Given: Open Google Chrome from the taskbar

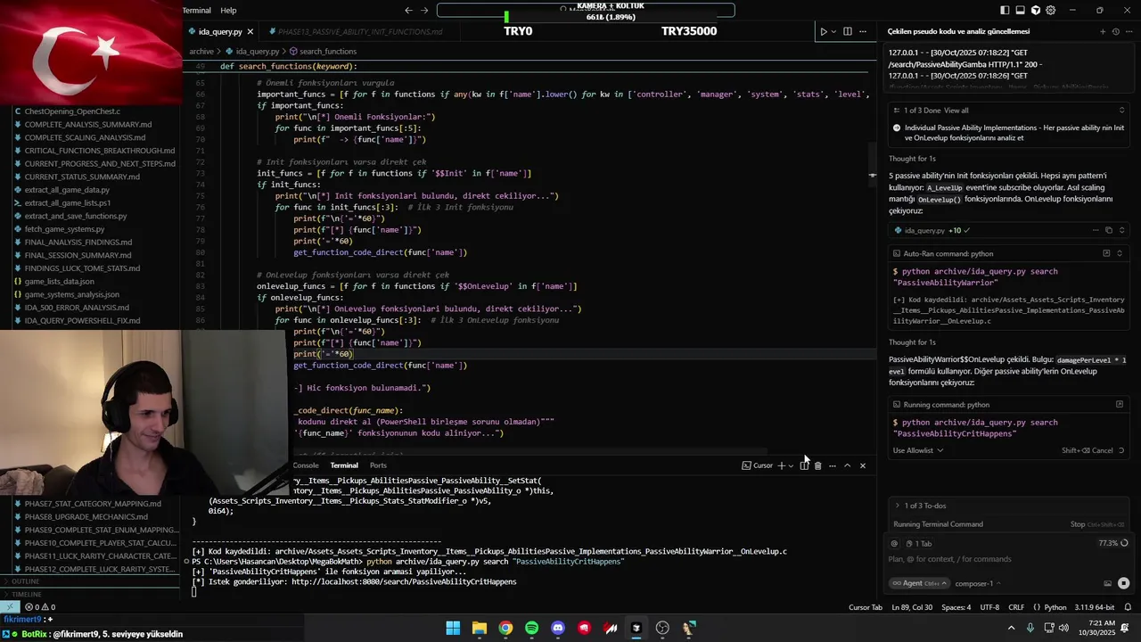Looking at the screenshot, I should [x=505, y=628].
